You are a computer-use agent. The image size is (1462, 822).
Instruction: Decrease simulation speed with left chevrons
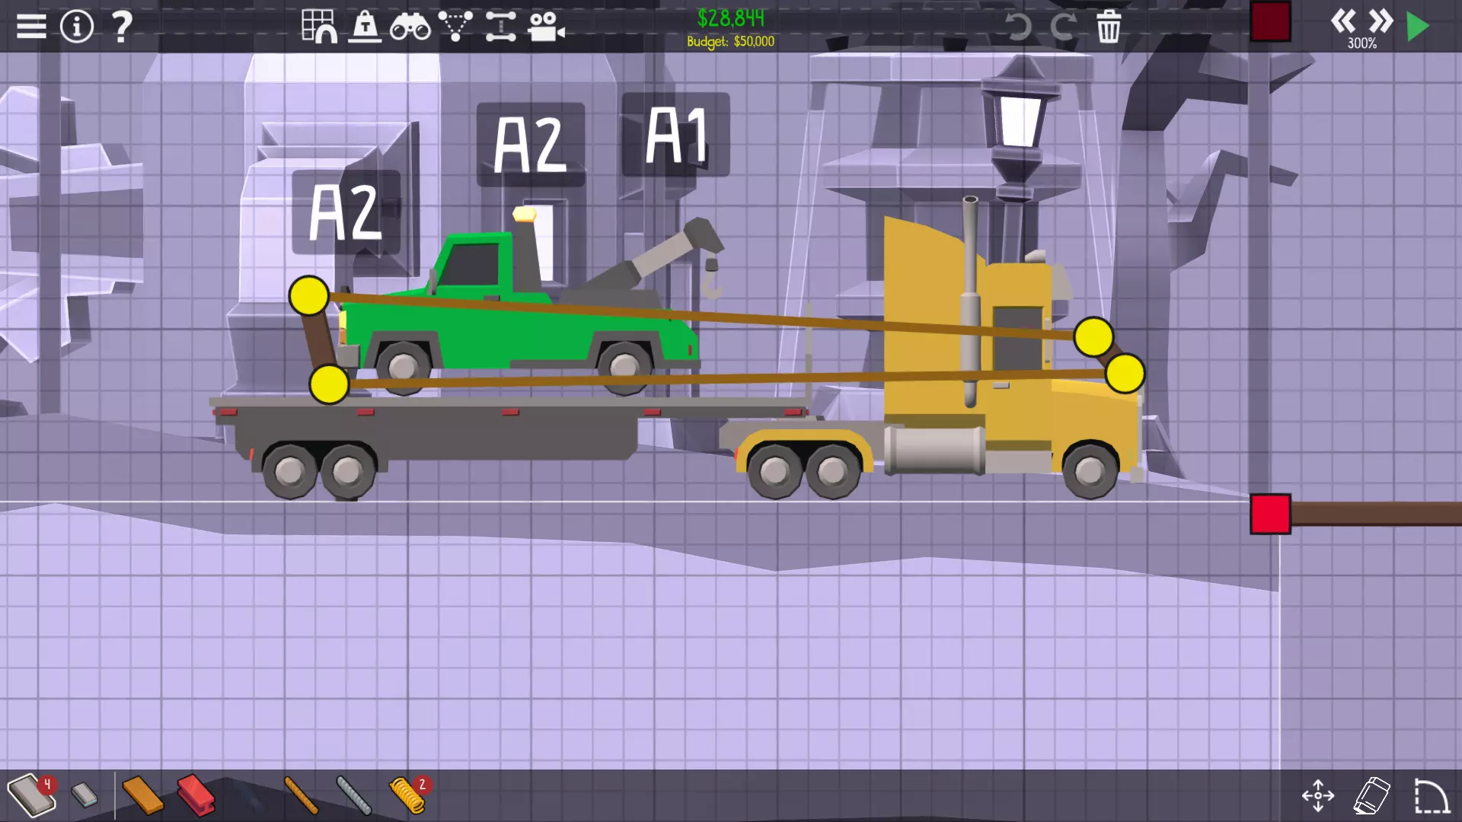1342,21
